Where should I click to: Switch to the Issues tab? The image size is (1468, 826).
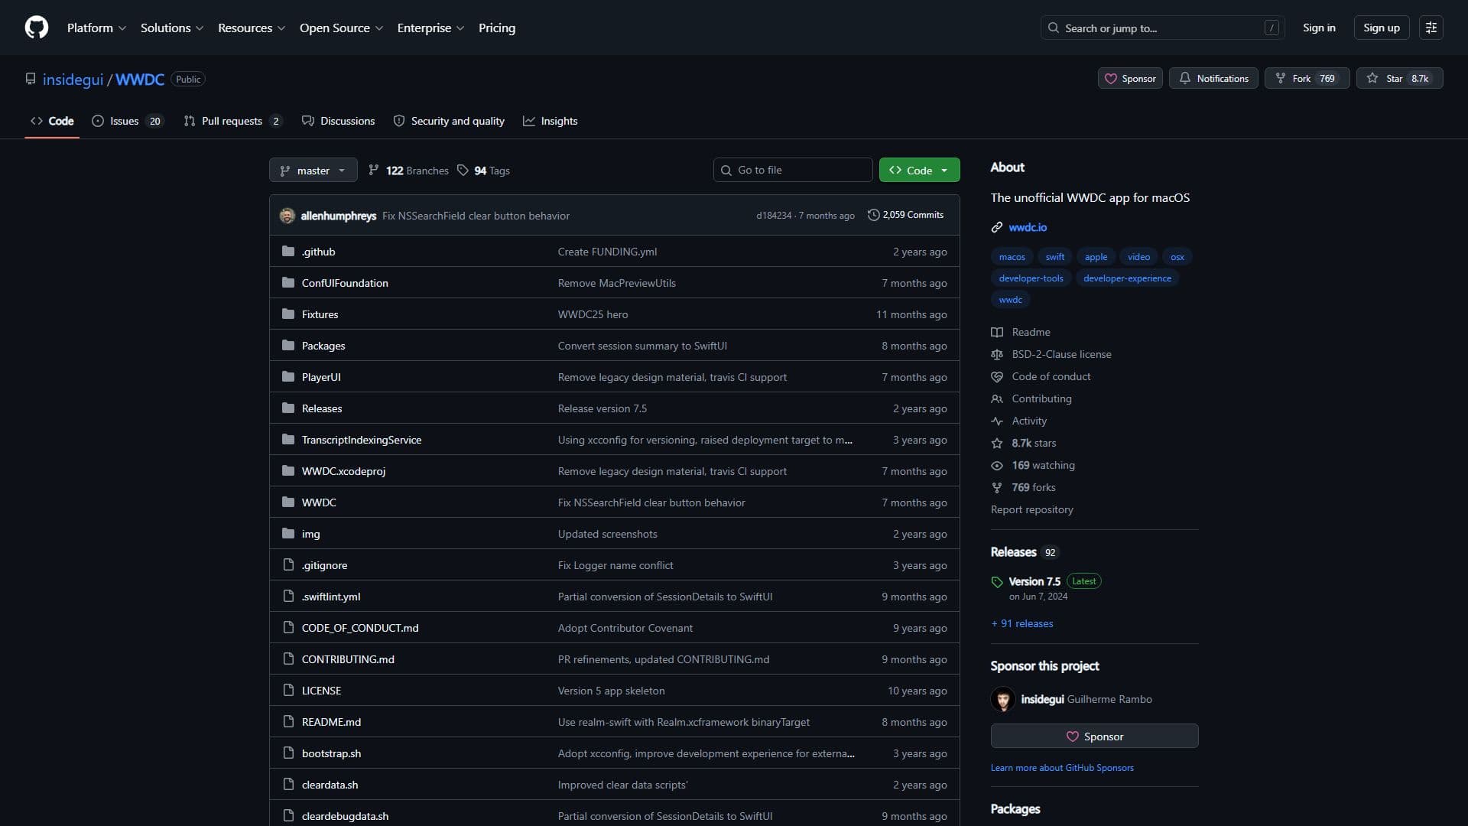click(x=127, y=121)
